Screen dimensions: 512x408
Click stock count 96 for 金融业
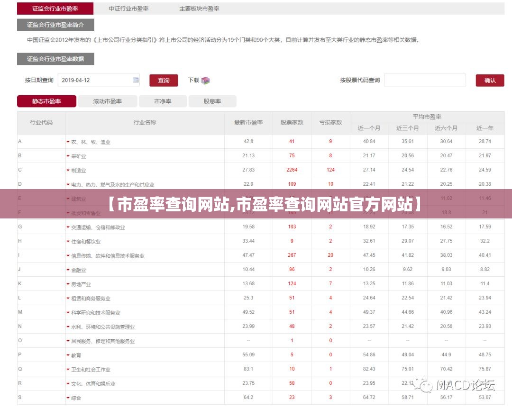tap(292, 269)
